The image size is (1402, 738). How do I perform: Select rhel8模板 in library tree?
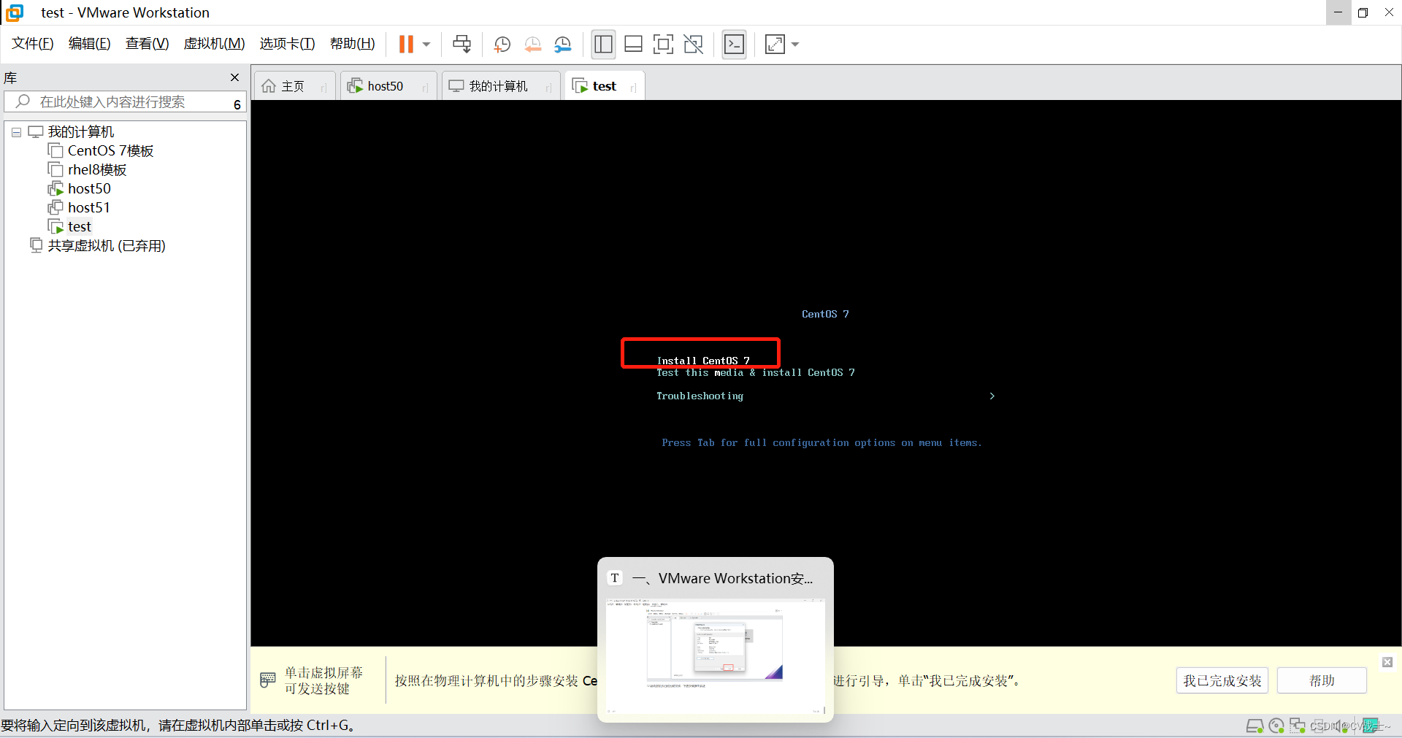pyautogui.click(x=97, y=169)
